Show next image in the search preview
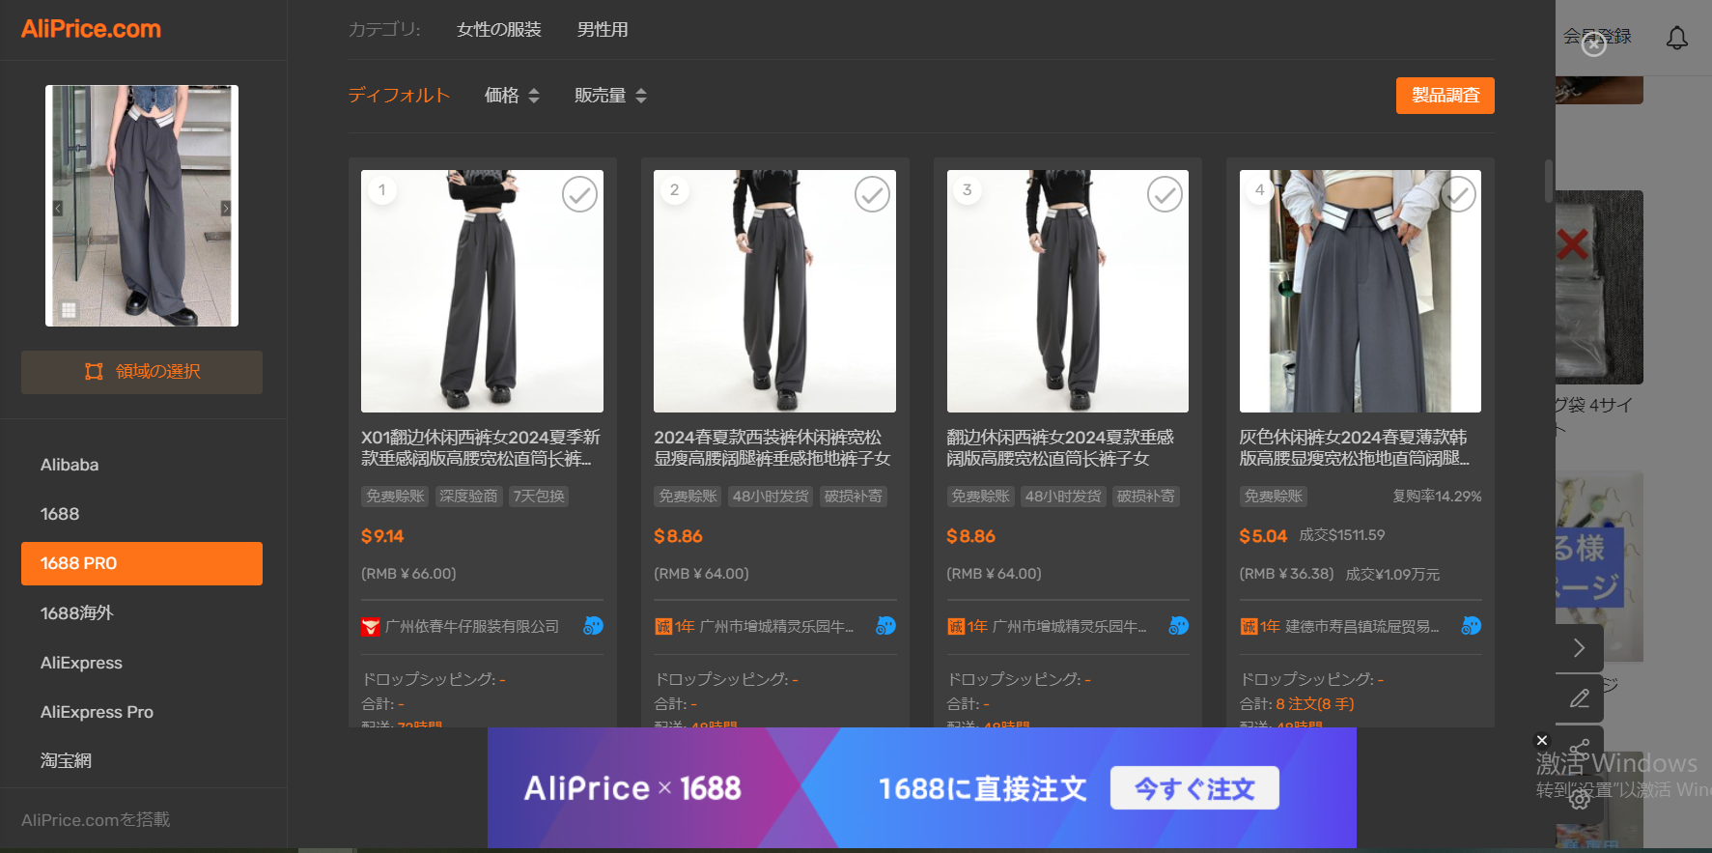Image resolution: width=1712 pixels, height=853 pixels. pyautogui.click(x=226, y=208)
